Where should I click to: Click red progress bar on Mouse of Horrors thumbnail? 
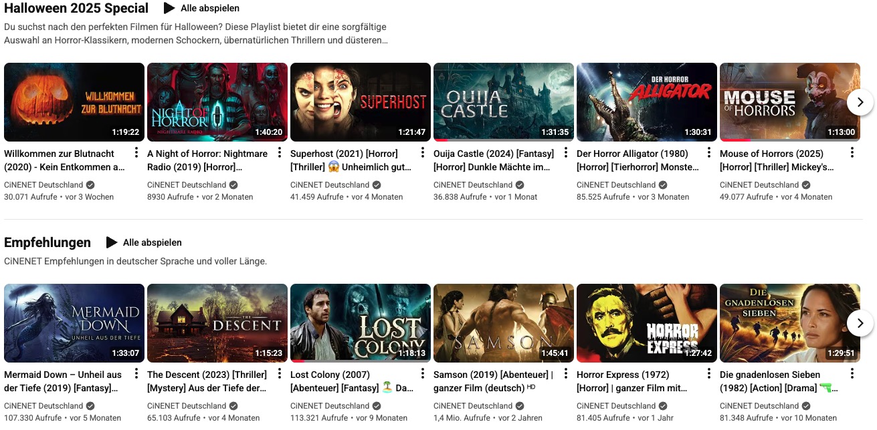point(735,140)
